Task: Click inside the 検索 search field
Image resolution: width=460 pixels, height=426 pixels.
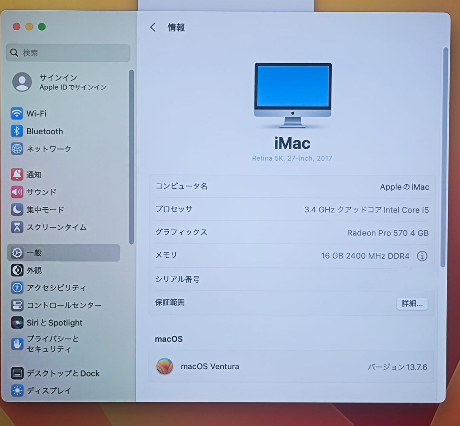Action: coord(67,53)
